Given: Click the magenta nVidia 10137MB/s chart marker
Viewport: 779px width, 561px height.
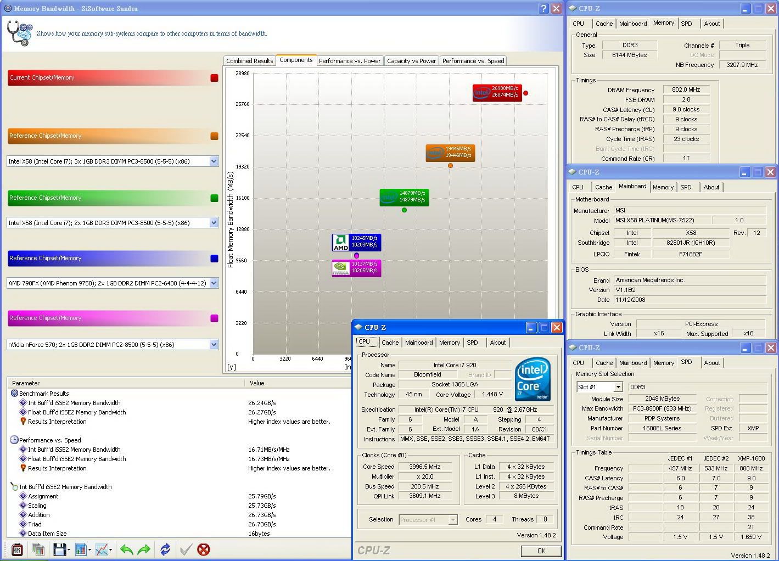Looking at the screenshot, I should pos(356,268).
